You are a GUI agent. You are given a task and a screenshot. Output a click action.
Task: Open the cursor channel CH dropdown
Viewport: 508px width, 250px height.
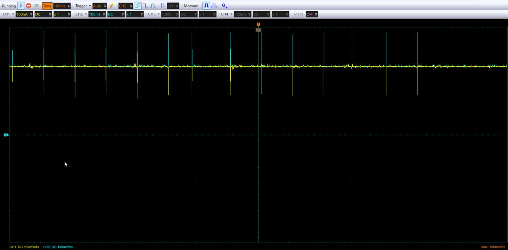tap(173, 6)
